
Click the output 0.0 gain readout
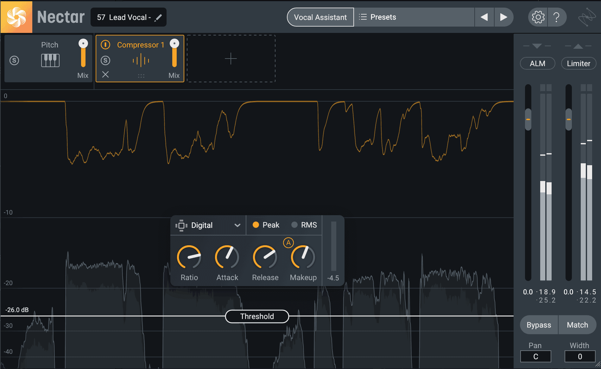coord(568,292)
